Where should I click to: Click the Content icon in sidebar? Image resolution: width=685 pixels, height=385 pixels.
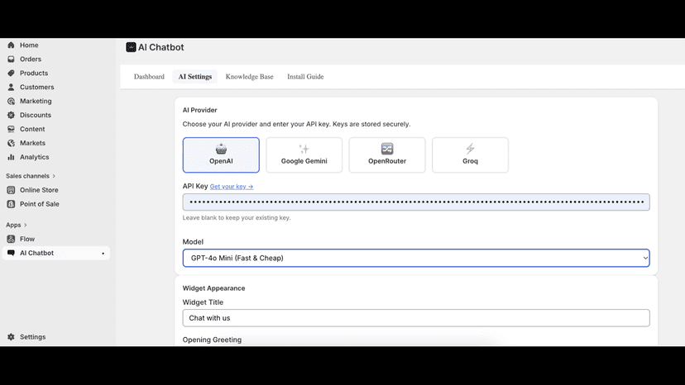click(11, 129)
